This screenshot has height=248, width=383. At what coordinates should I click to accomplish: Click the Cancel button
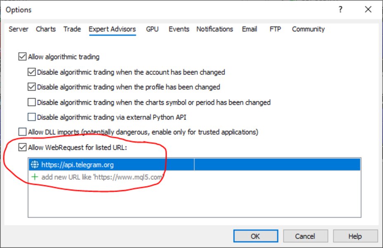pyautogui.click(x=305, y=236)
